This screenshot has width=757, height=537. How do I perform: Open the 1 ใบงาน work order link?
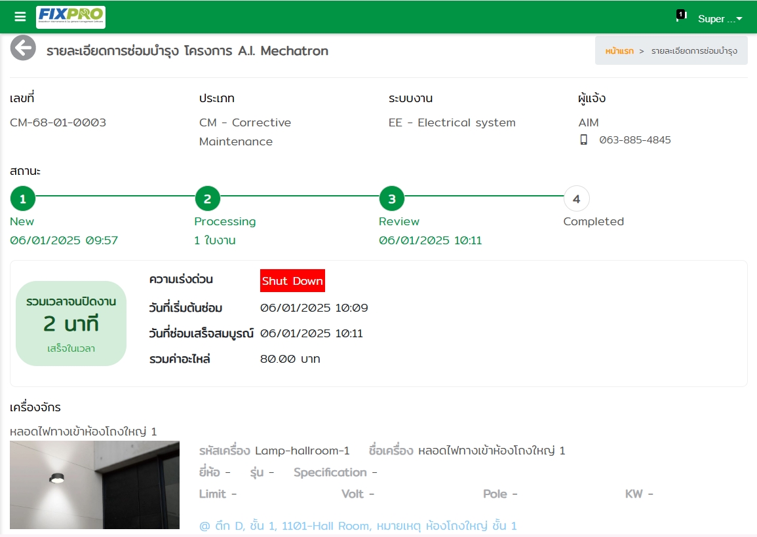(215, 240)
